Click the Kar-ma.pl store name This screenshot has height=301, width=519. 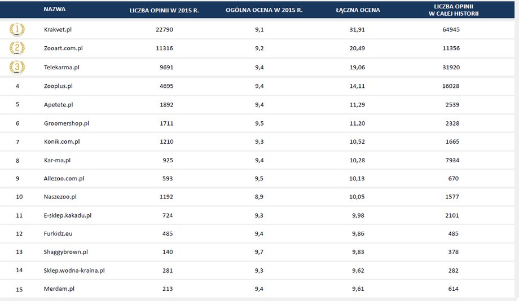pos(58,161)
